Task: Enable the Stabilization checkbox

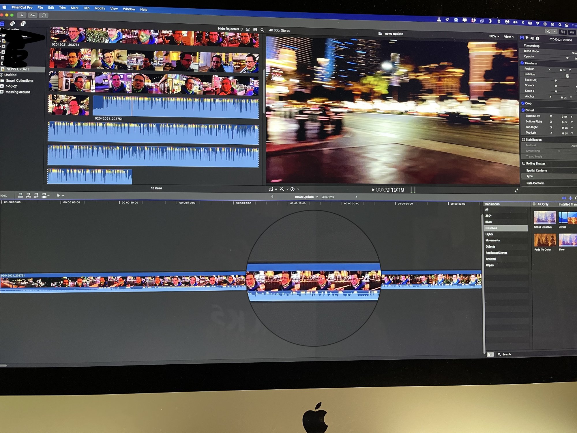Action: [523, 139]
